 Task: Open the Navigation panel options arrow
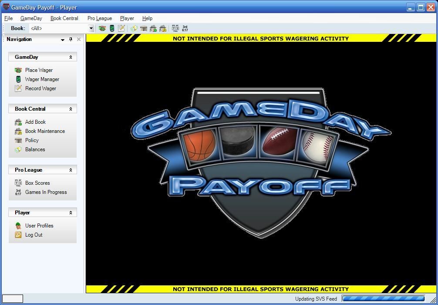(x=63, y=40)
